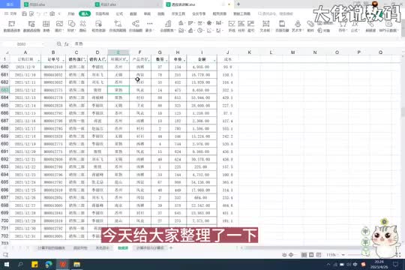Open filter dropdown on column F header

click(149, 60)
